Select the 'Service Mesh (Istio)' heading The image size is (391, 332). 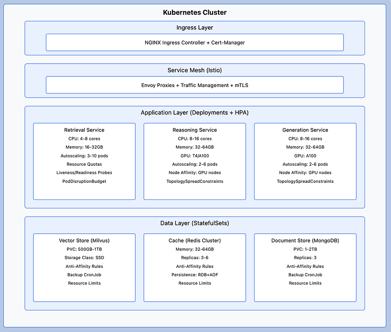[195, 70]
